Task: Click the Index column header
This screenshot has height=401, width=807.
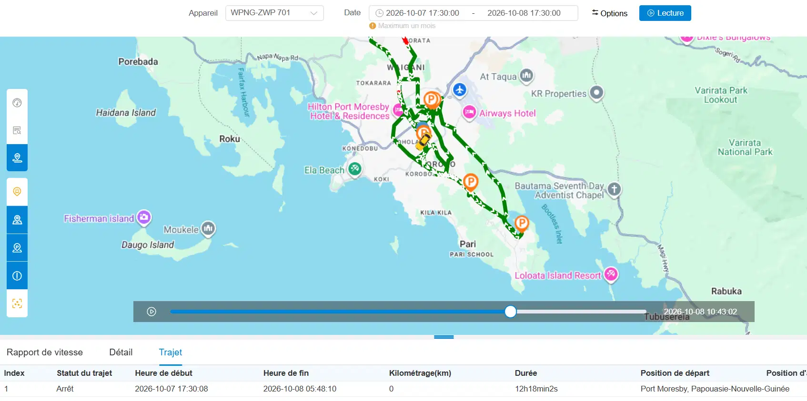Action: tap(14, 373)
